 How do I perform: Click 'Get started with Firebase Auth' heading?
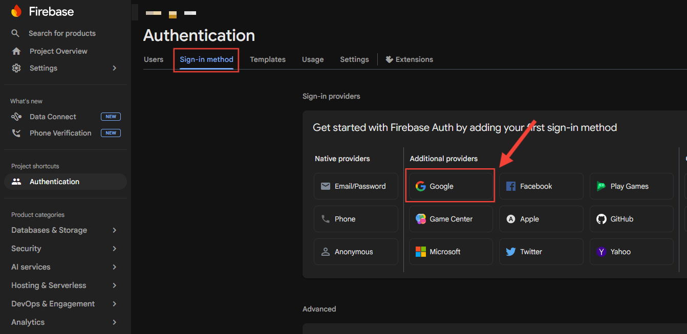coord(465,127)
